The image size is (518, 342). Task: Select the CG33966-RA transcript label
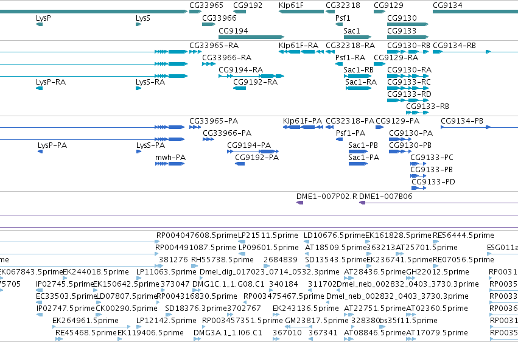point(227,58)
